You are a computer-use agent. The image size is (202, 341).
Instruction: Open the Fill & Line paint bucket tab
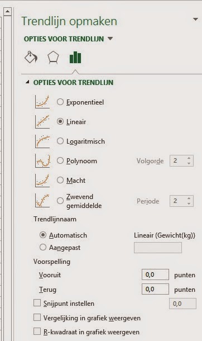click(31, 58)
